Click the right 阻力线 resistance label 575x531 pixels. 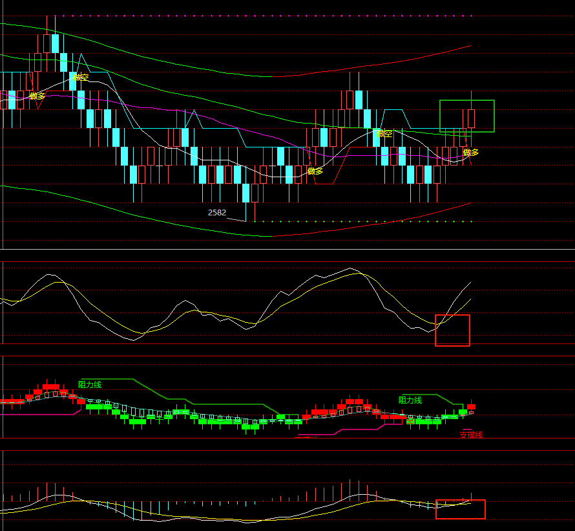point(410,400)
